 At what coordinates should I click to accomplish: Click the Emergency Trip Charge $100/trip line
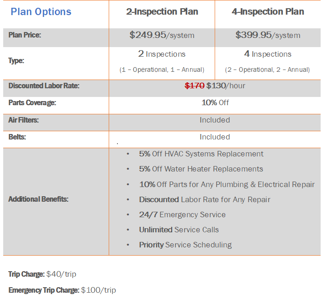coord(62,290)
